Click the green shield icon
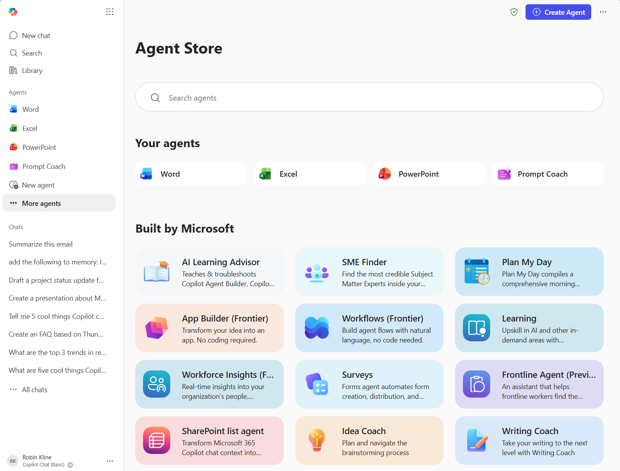Viewport: 620px width, 471px height. (x=514, y=12)
